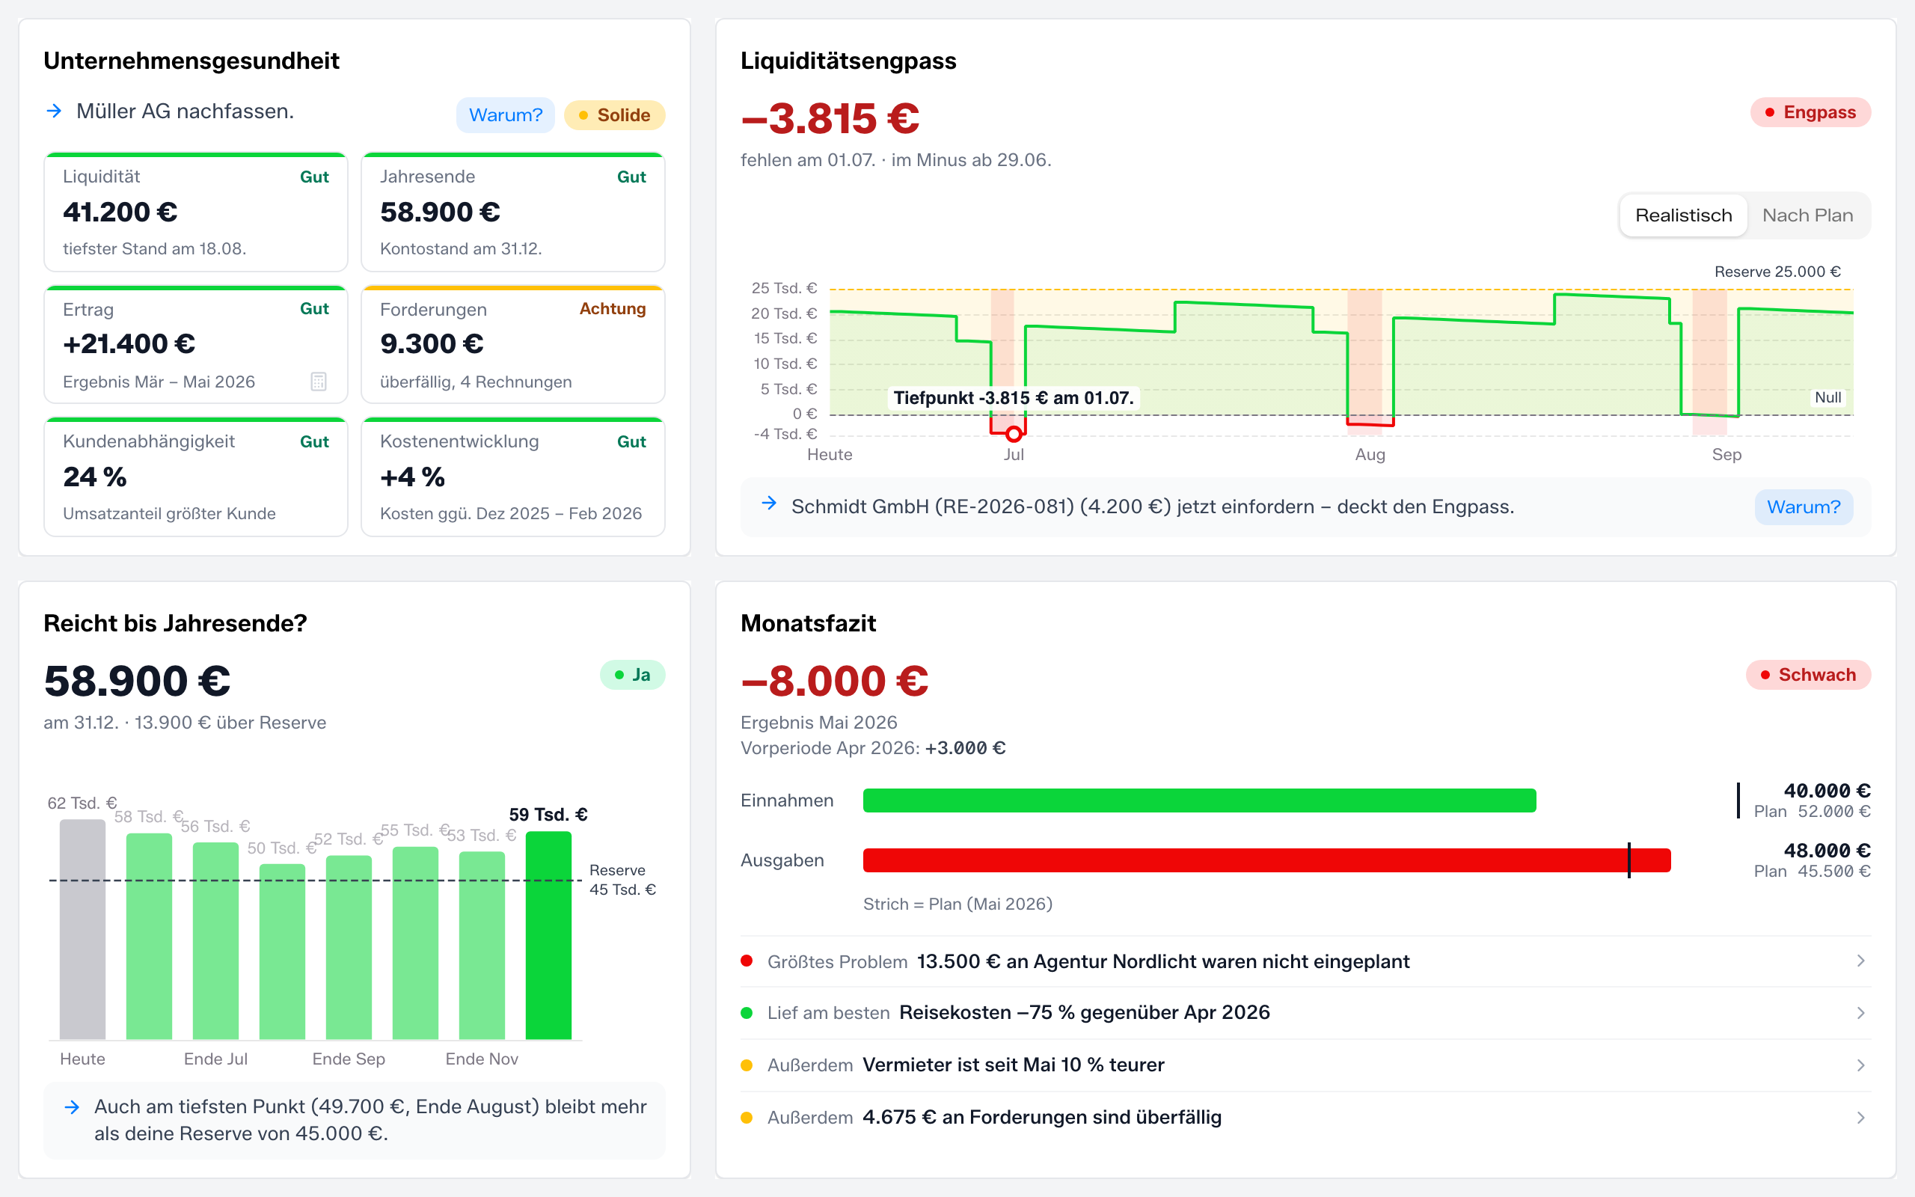The width and height of the screenshot is (1915, 1197).
Task: Click the Ja status badge
Action: click(632, 675)
